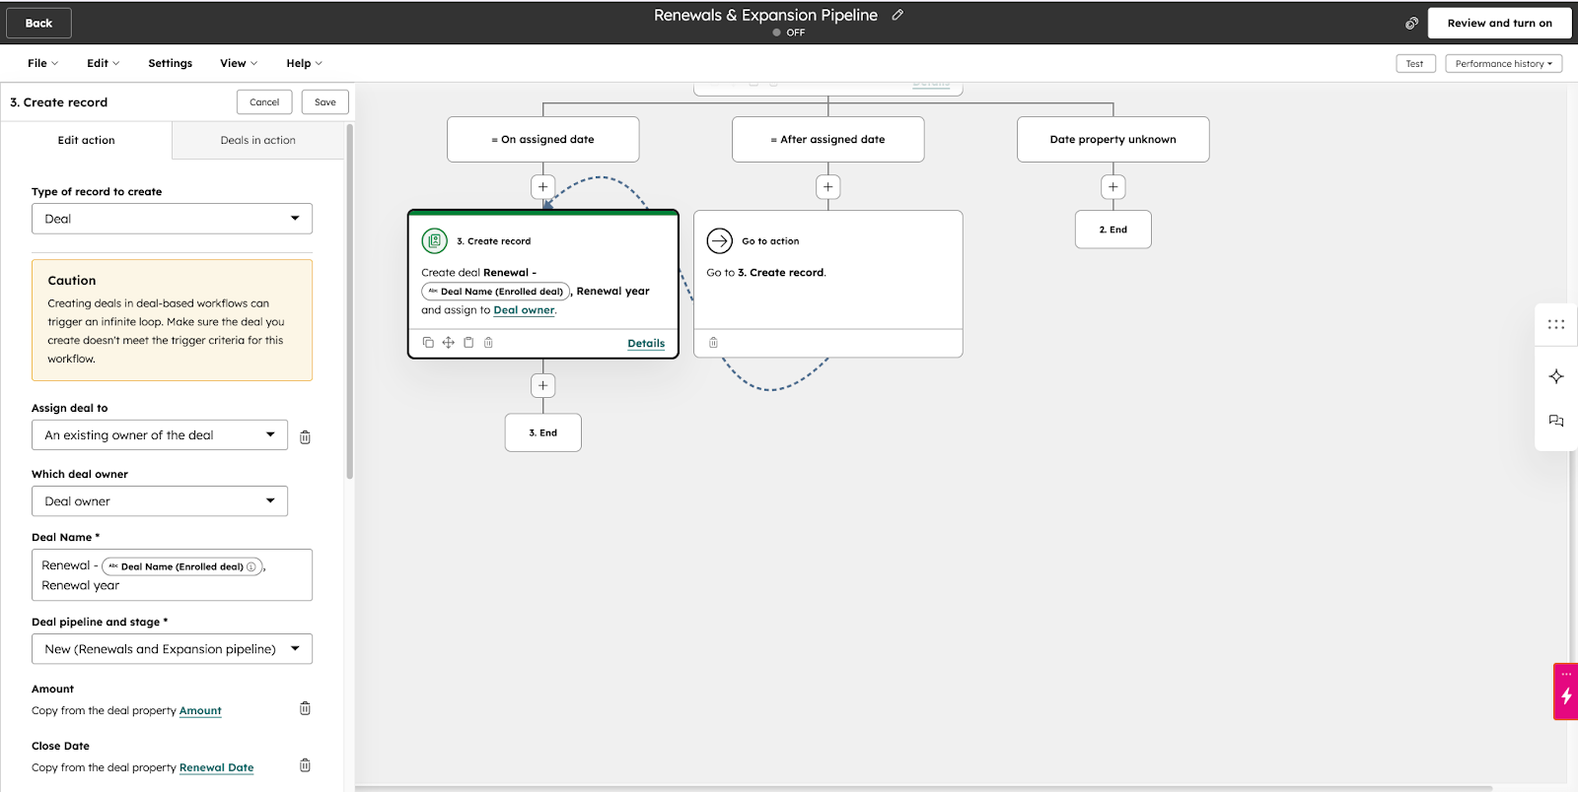
Task: Click the 'Go to 3. Create record.' text
Action: tap(766, 273)
